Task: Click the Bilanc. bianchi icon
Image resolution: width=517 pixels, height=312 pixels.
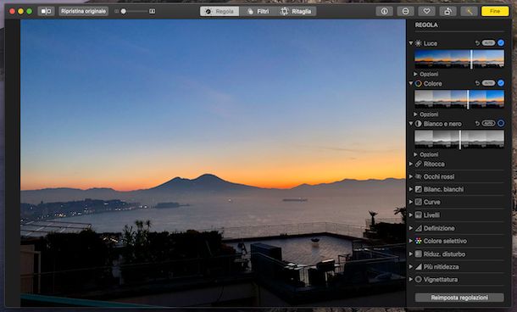Action: (x=419, y=189)
